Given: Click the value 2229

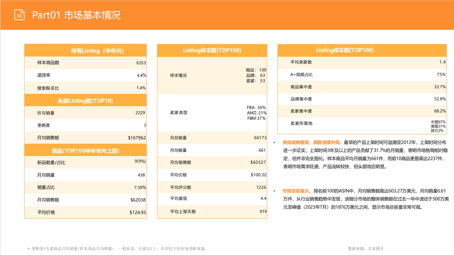Looking at the screenshot, I should [140, 113].
